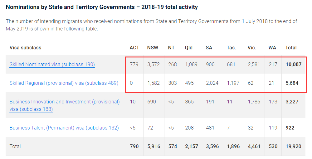This screenshot has width=312, height=159.
Task: Click the 1,786 Vic. cell for subclass 188
Action: coord(254,102)
